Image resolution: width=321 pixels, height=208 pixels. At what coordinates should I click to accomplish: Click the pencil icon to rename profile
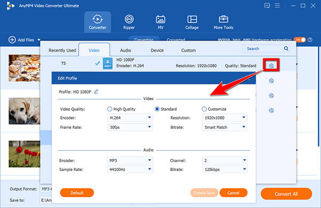[96, 91]
